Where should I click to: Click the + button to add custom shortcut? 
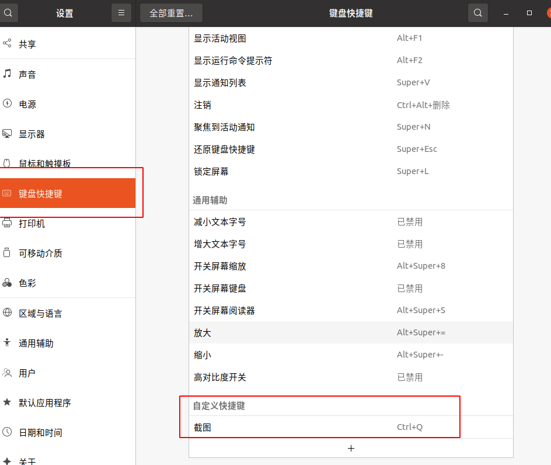pos(351,448)
